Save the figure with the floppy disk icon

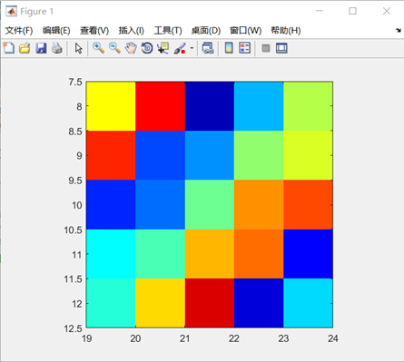pos(41,48)
